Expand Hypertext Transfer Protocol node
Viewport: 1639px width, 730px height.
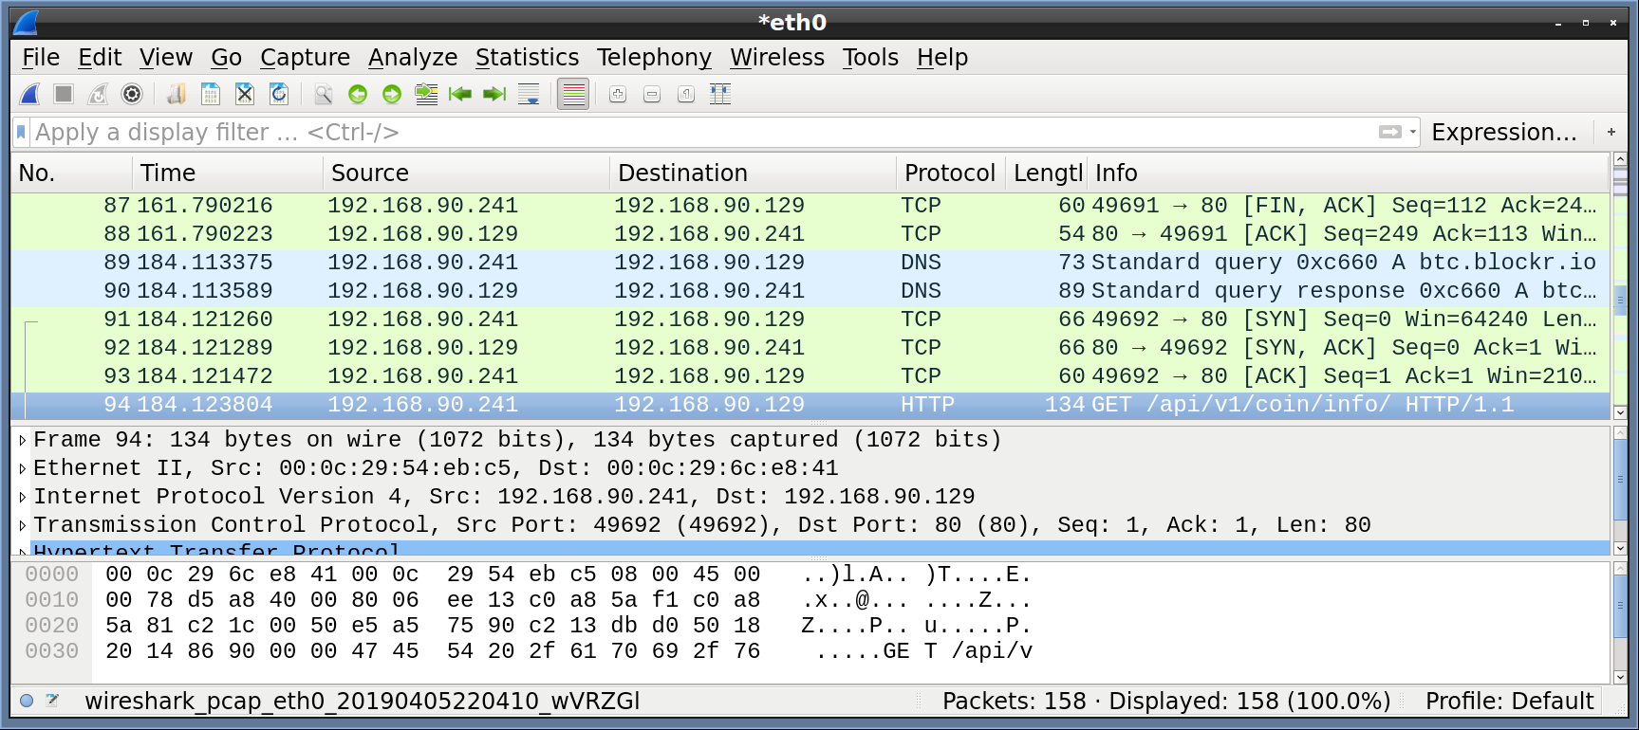point(22,550)
